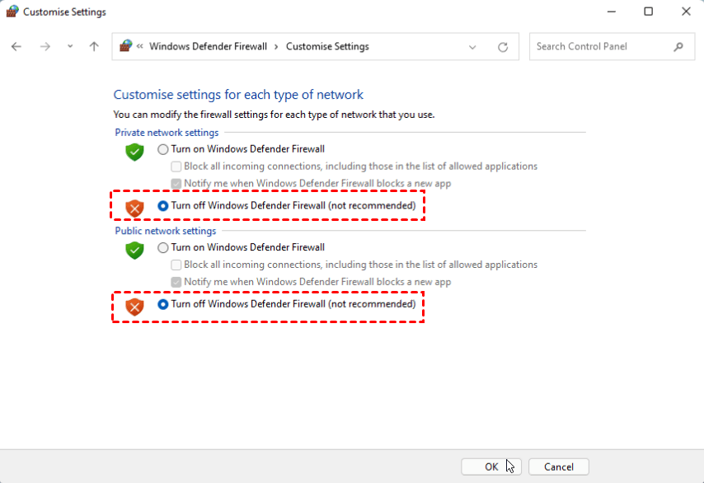Click the Cancel button
Screen dimensions: 704x483
click(558, 467)
